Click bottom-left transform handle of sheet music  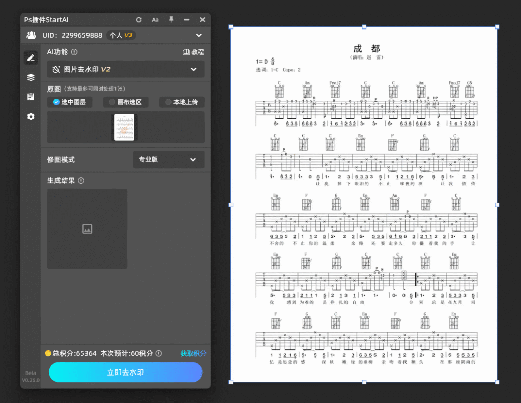(231, 382)
